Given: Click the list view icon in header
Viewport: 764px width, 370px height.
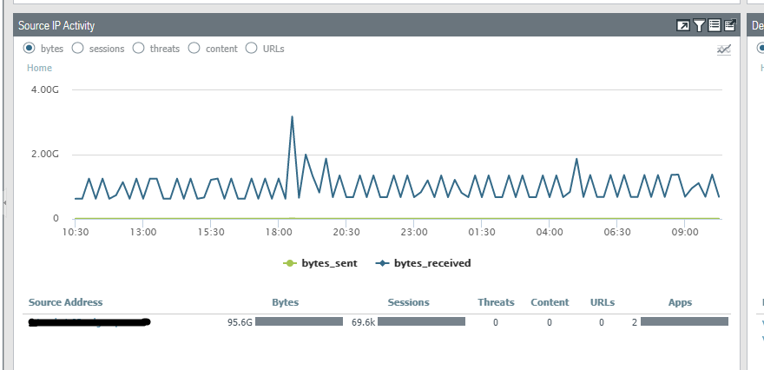Looking at the screenshot, I should point(715,26).
